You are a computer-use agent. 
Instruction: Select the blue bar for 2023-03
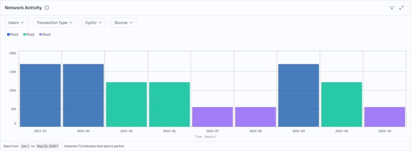40,95
